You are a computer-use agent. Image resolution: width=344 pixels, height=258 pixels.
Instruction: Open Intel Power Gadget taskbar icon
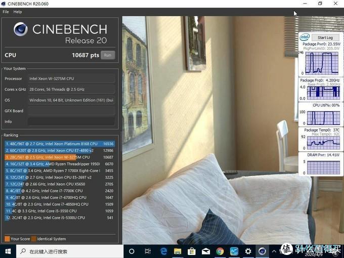pyautogui.click(x=234, y=251)
